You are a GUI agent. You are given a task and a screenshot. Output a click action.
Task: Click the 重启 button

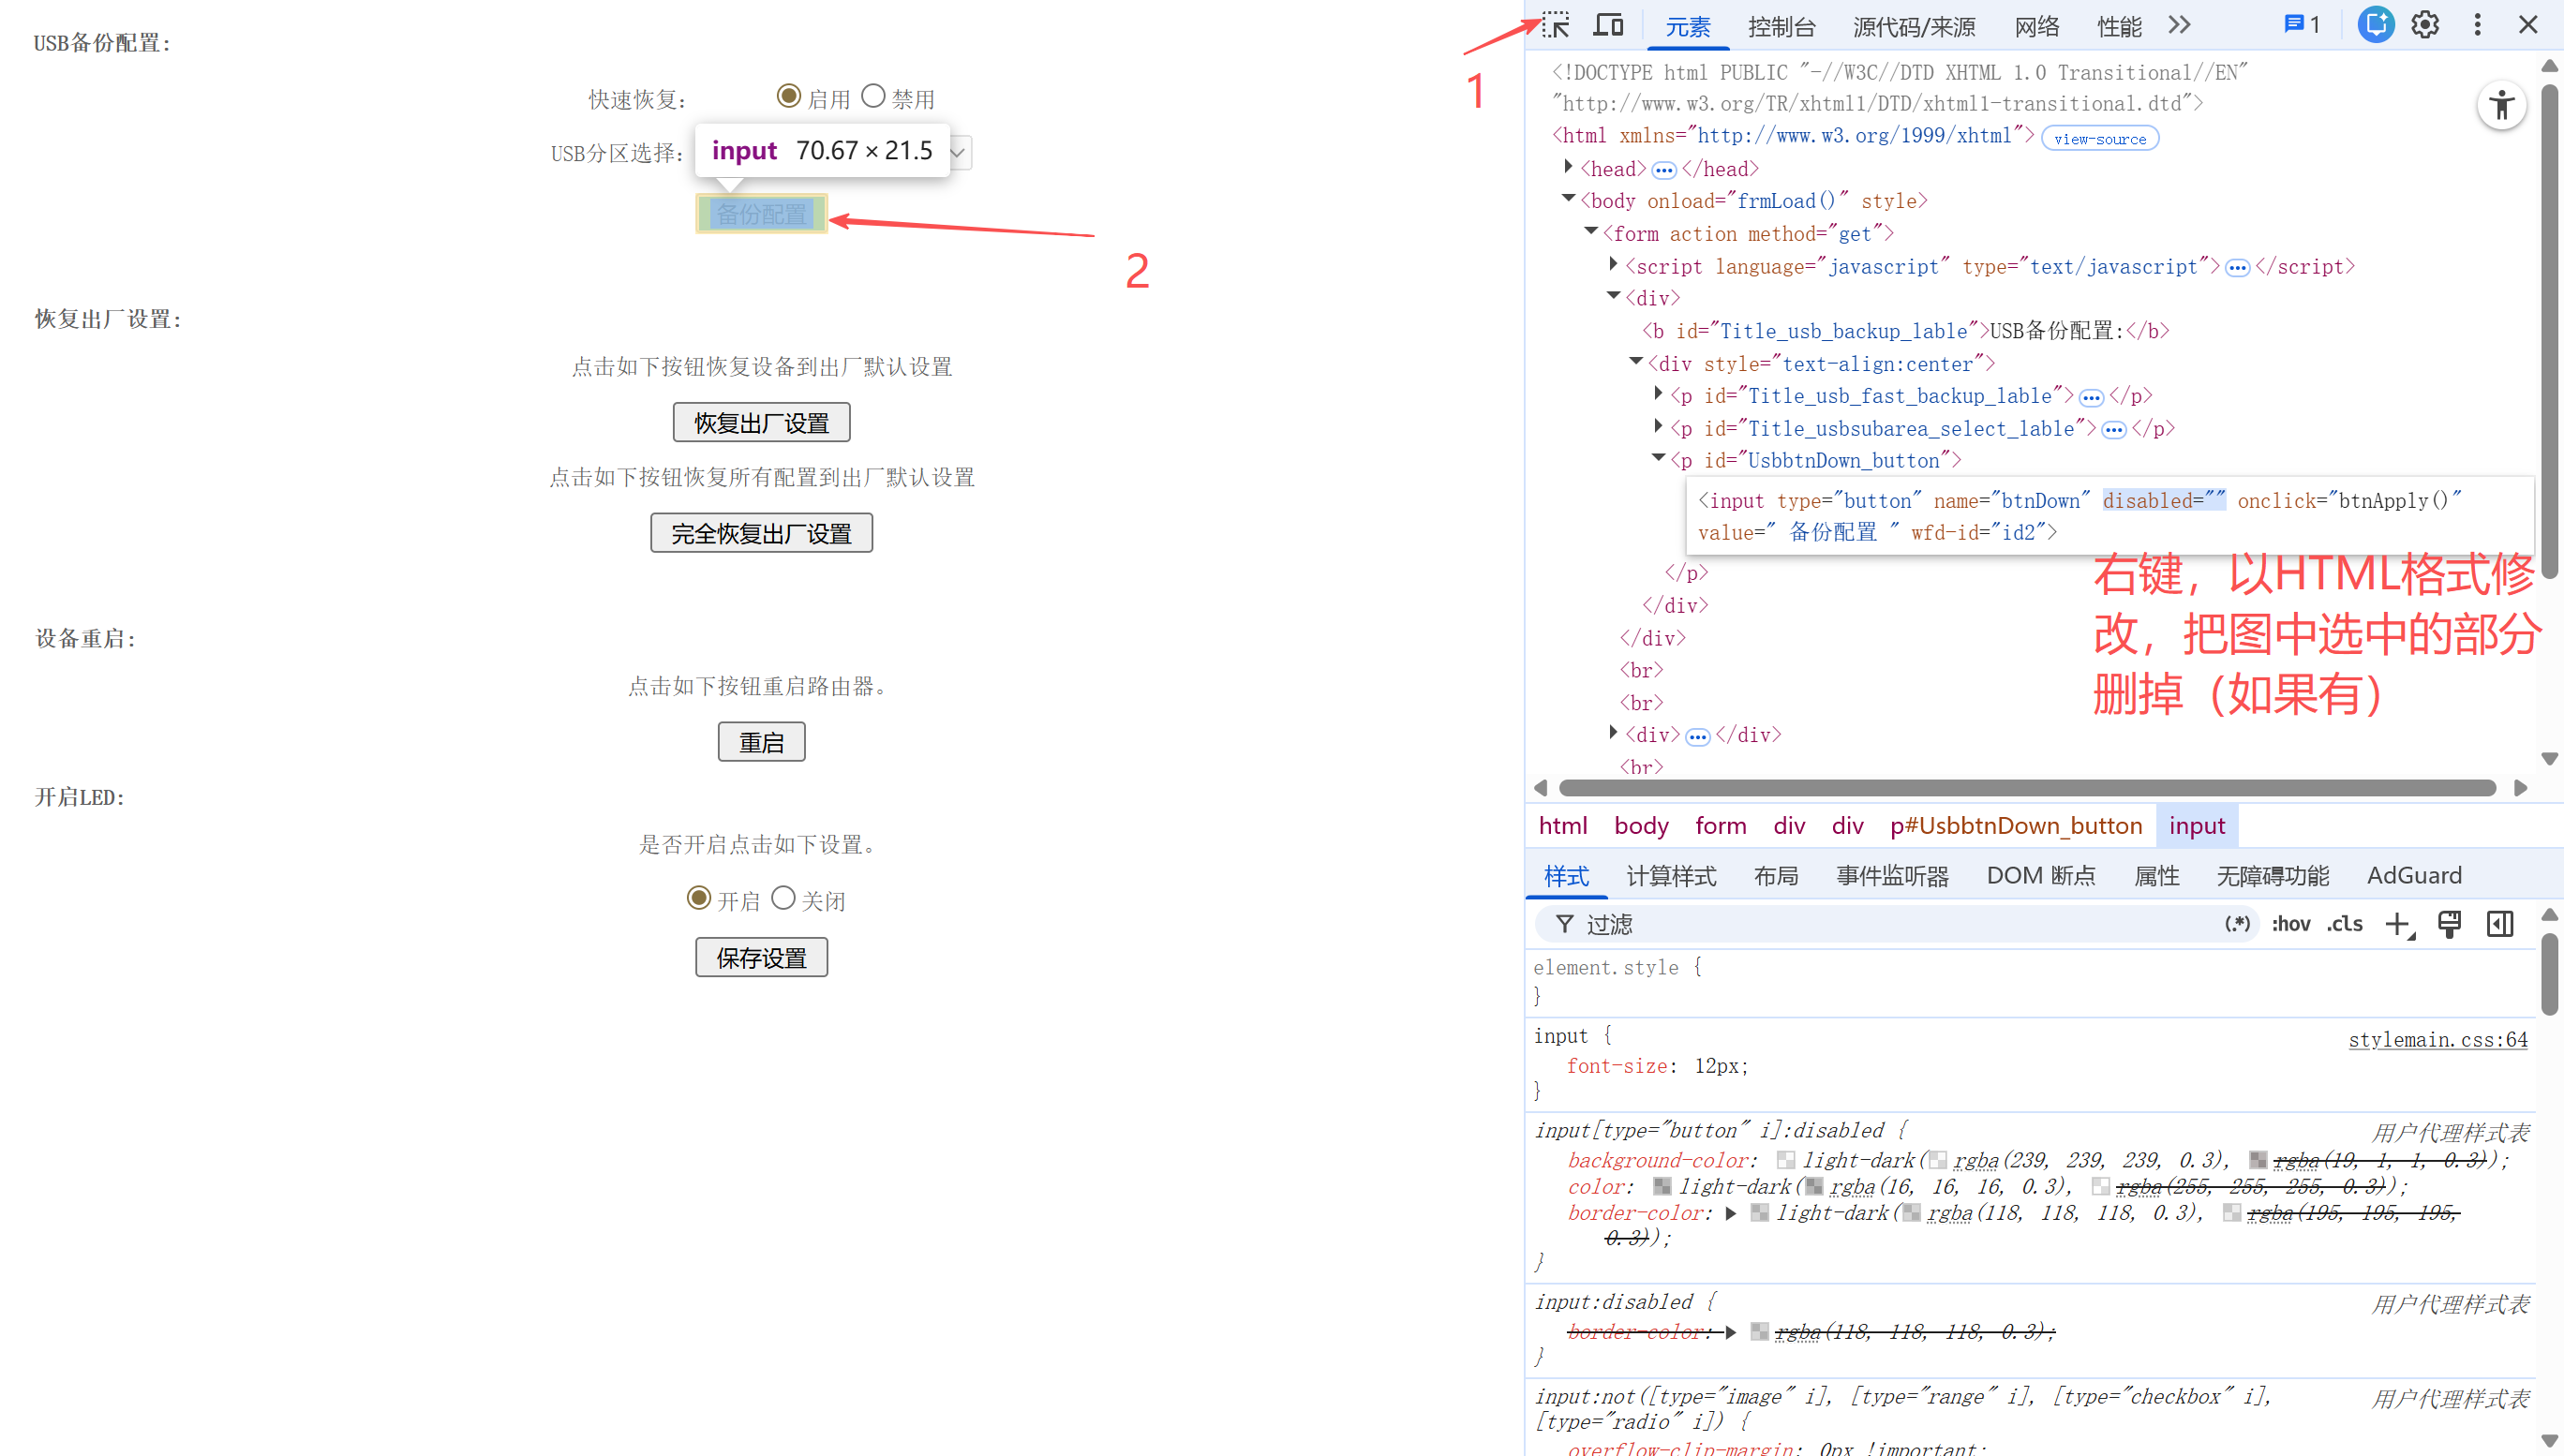tap(762, 743)
